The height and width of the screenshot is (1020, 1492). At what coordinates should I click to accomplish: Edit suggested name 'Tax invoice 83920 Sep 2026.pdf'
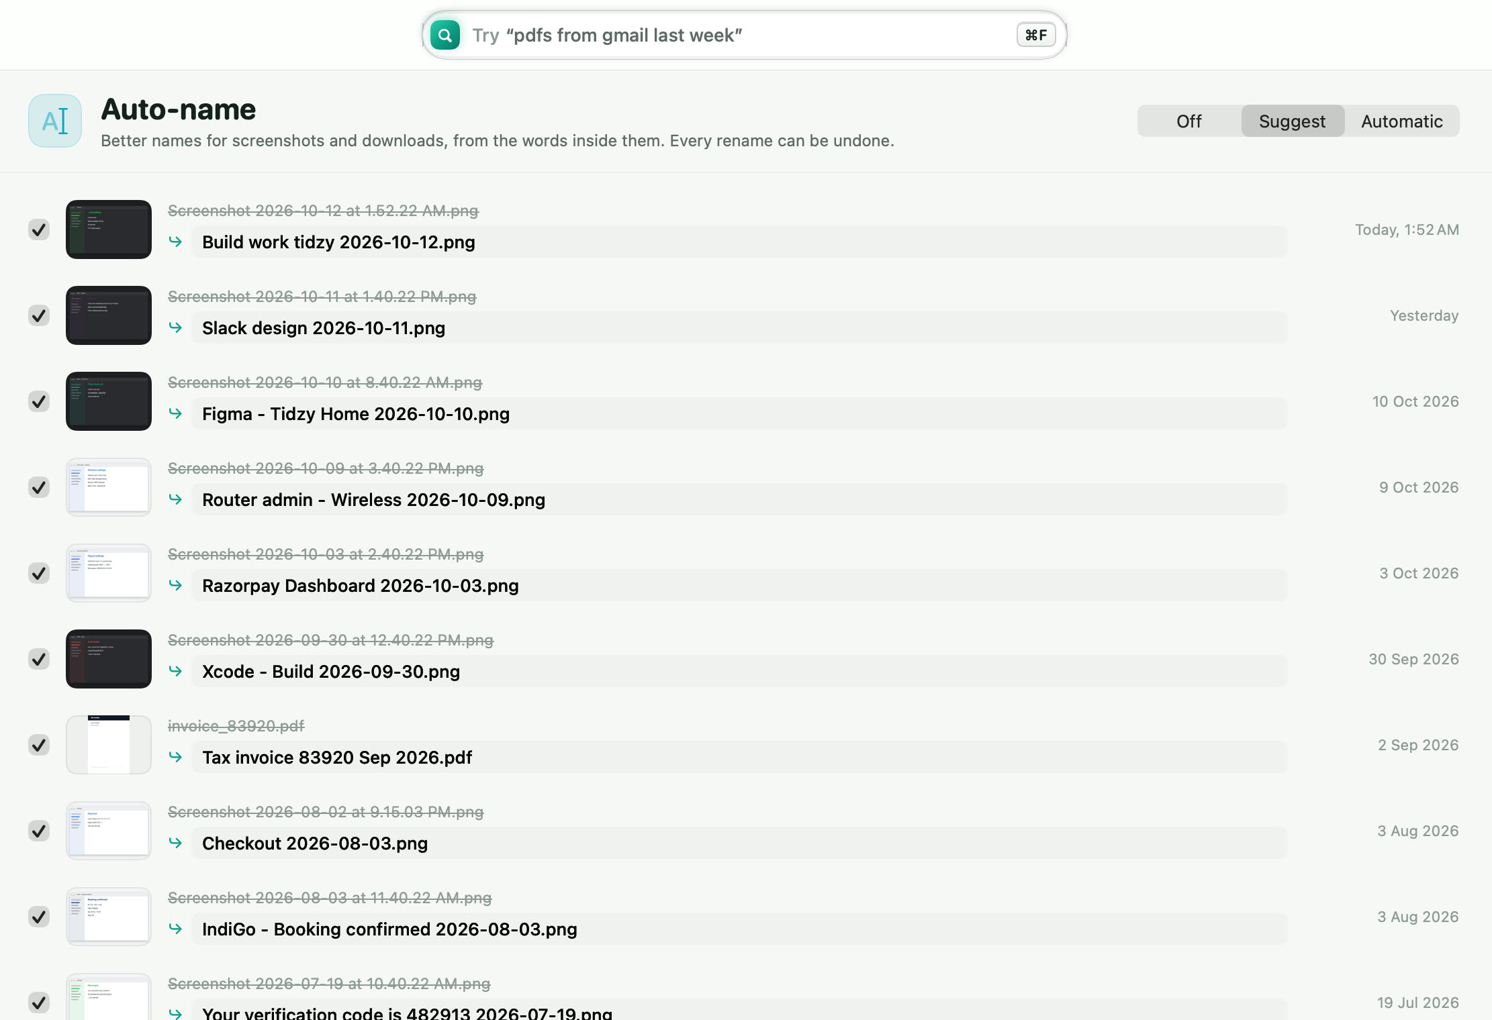[739, 757]
